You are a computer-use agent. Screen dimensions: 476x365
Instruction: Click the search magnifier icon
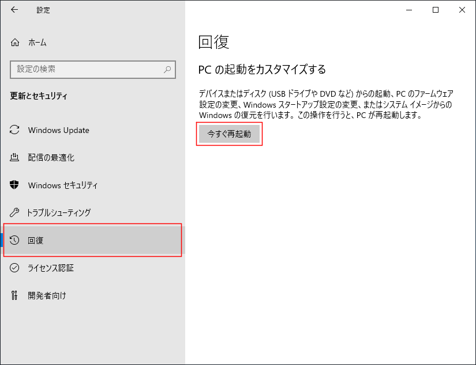167,69
